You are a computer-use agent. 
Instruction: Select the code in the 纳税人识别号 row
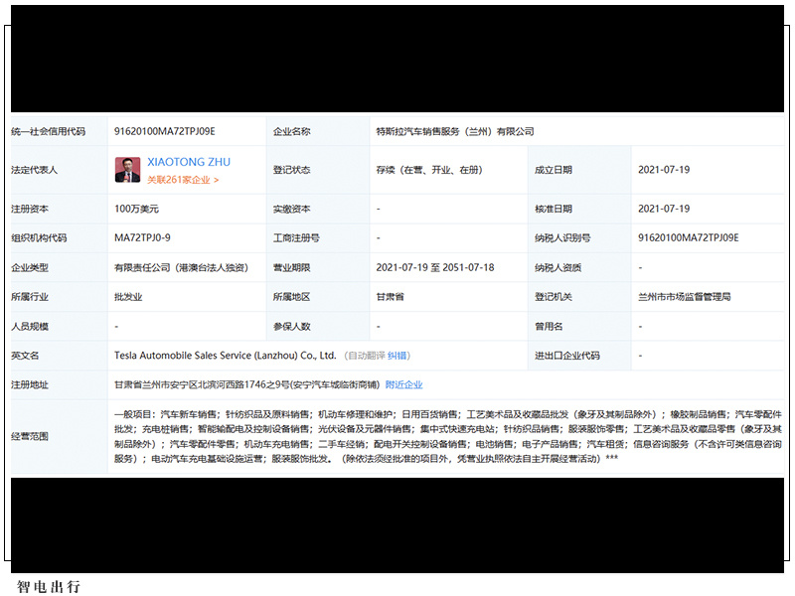pyautogui.click(x=689, y=238)
